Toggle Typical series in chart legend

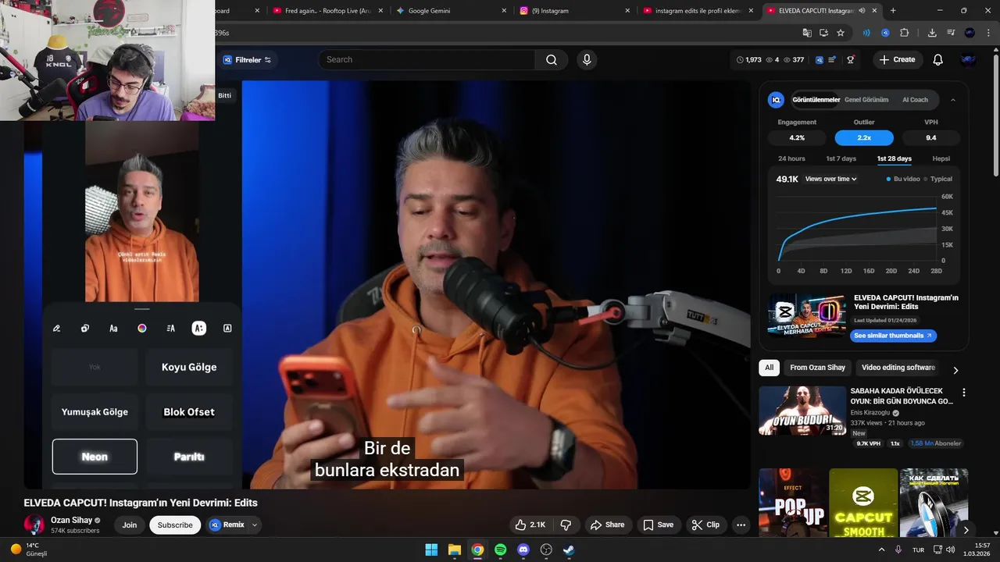point(938,179)
